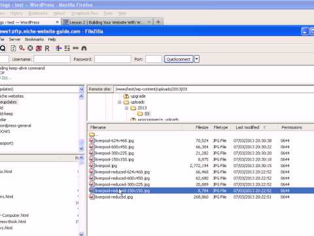Open the directory listing filters dialog

point(58,49)
